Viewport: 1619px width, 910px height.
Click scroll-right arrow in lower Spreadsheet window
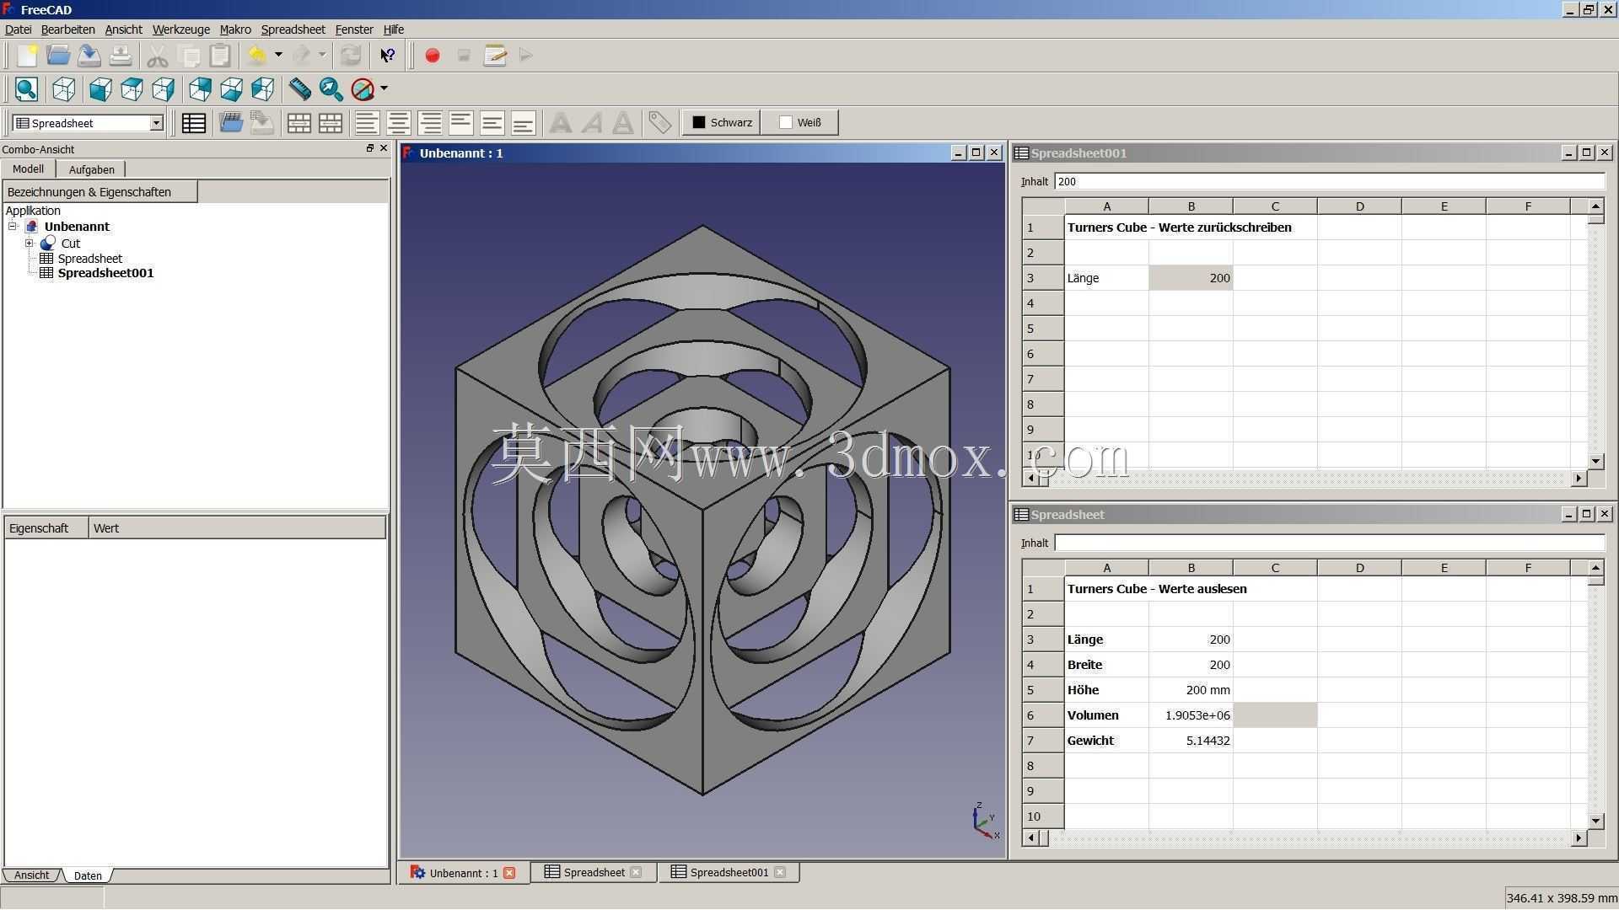pos(1579,838)
